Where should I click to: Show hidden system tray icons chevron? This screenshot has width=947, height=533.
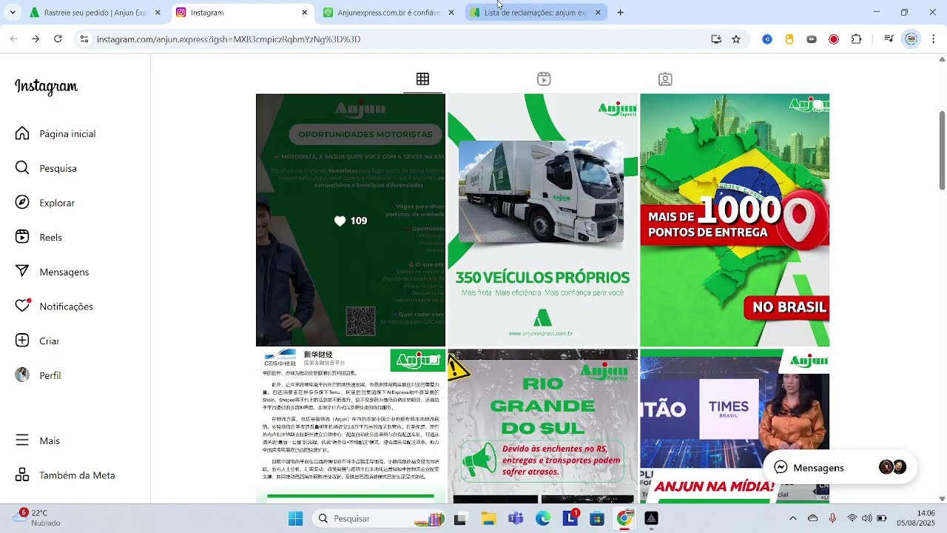792,518
